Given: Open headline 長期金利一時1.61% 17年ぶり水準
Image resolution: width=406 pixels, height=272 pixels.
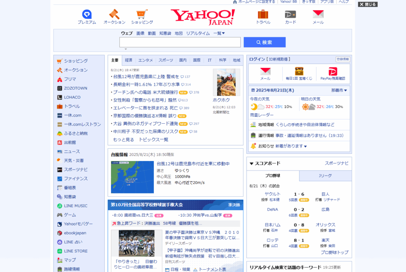Looking at the screenshot, I should (146, 84).
